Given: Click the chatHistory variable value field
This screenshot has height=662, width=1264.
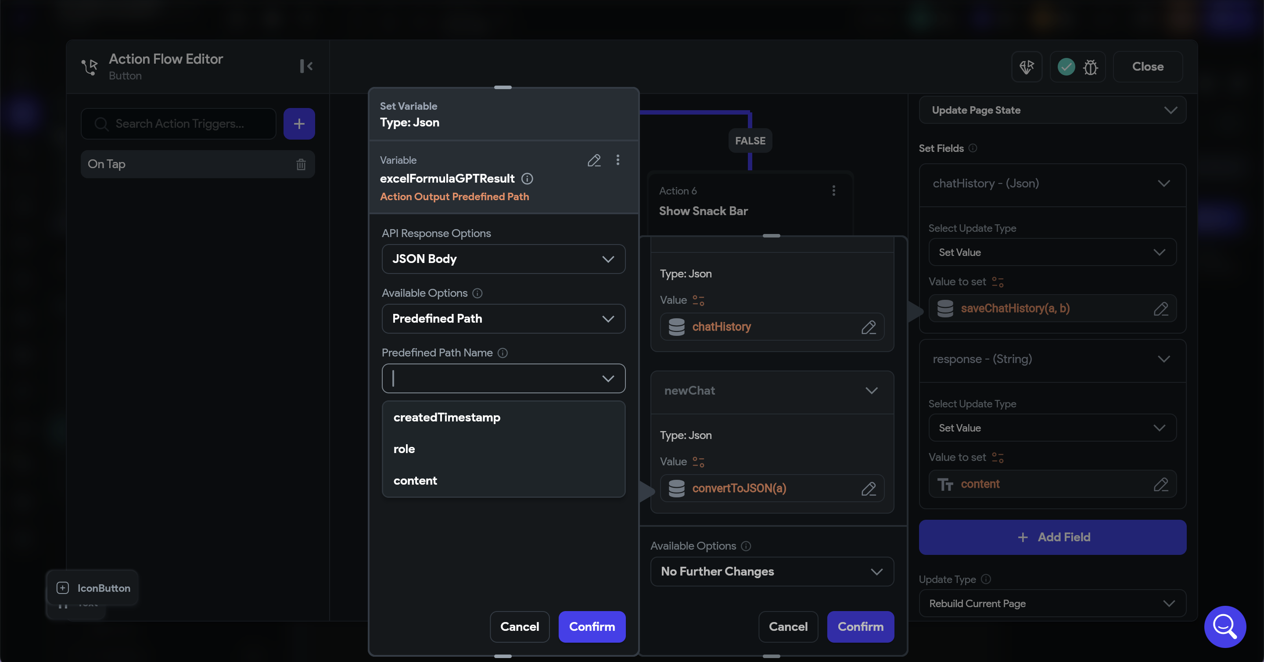Looking at the screenshot, I should tap(772, 327).
